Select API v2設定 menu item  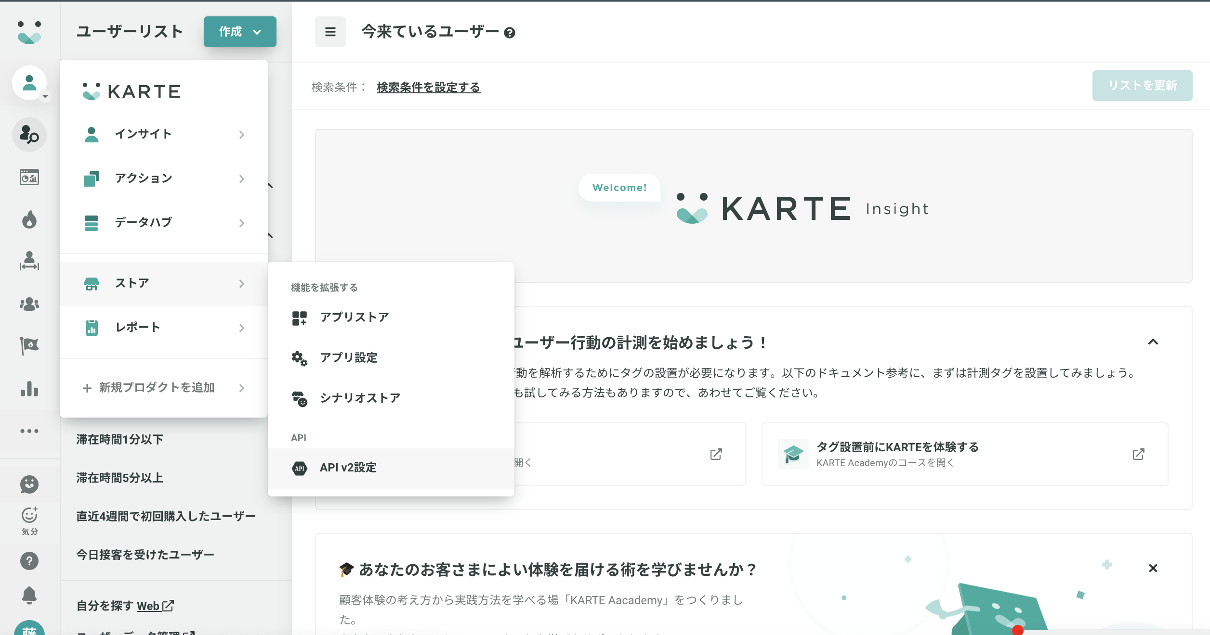click(348, 468)
